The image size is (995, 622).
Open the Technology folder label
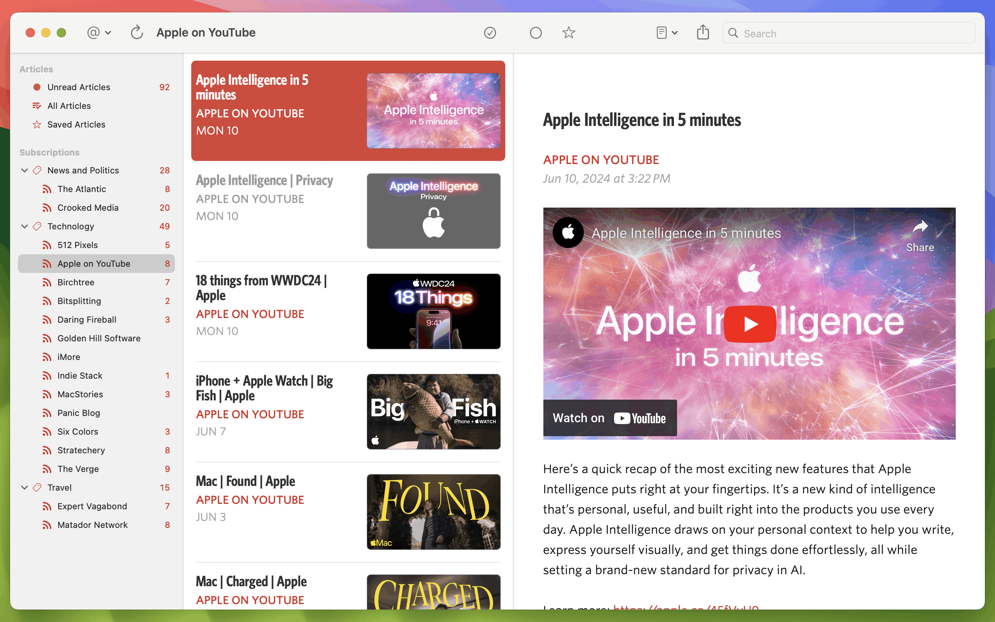click(71, 226)
